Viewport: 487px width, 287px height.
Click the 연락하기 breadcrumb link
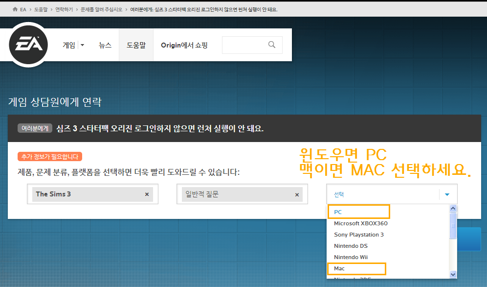[x=64, y=10]
